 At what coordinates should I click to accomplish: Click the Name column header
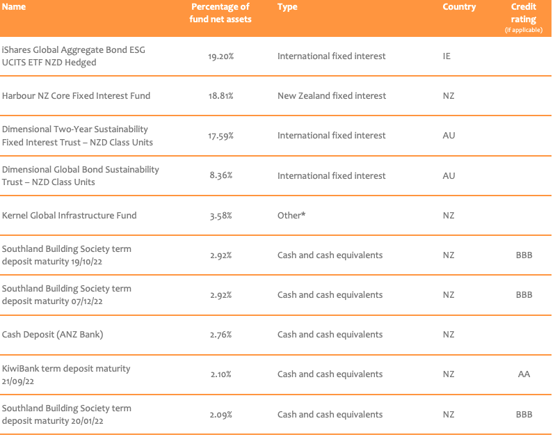coord(14,7)
